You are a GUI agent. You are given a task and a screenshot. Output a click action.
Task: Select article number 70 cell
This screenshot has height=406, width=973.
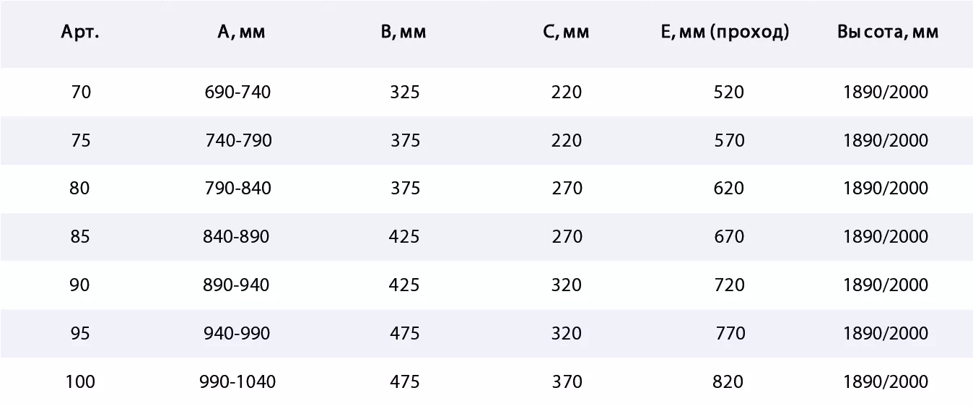coord(81,92)
